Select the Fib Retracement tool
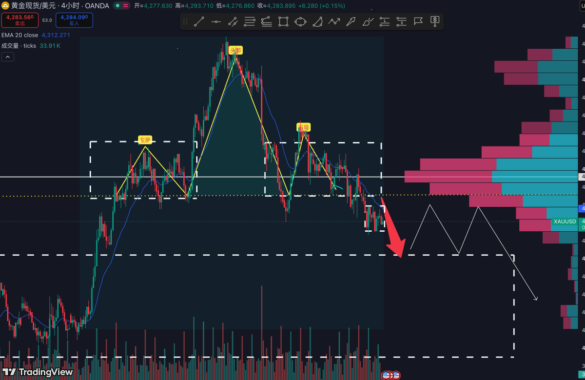This screenshot has height=380, width=585. click(250, 21)
